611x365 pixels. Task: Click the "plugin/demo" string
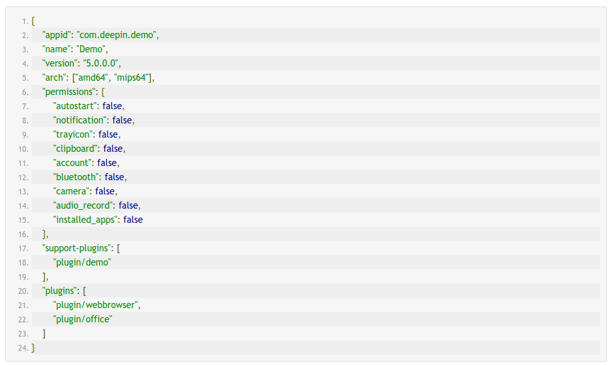(x=82, y=262)
